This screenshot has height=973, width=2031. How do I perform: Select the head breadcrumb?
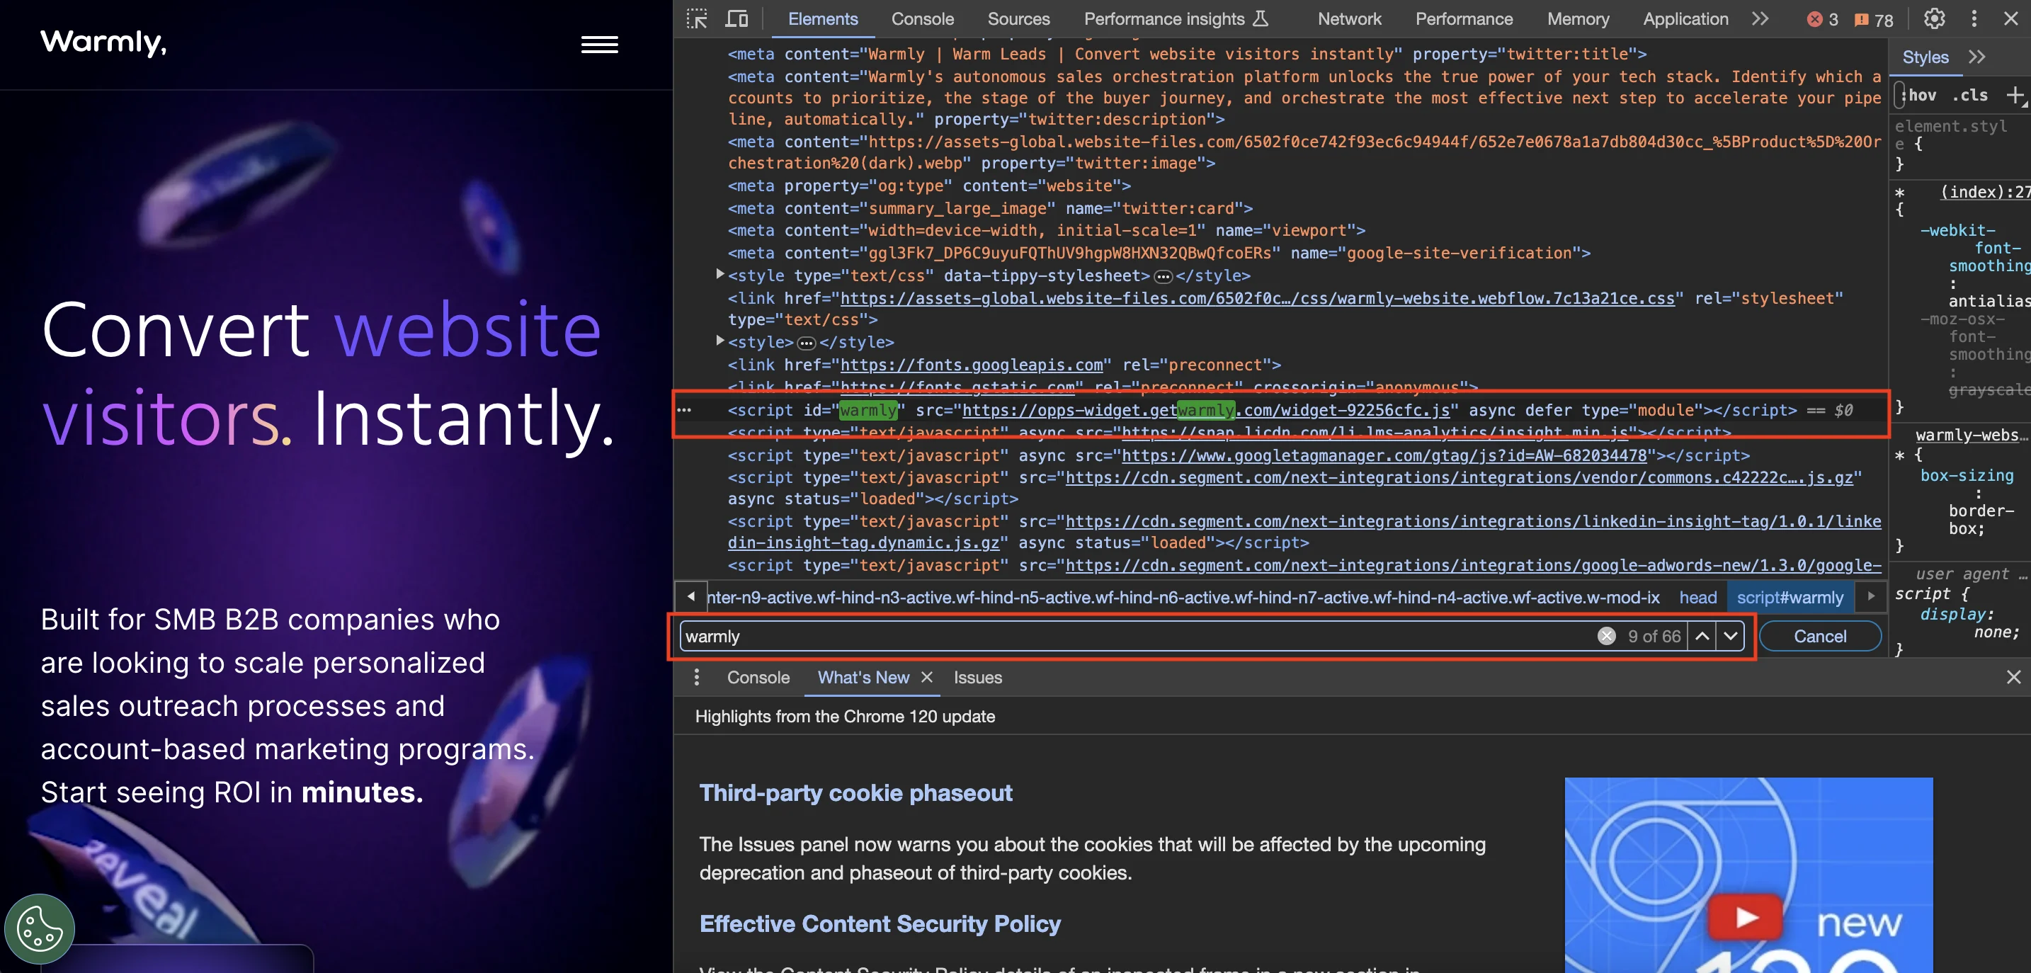click(x=1697, y=598)
